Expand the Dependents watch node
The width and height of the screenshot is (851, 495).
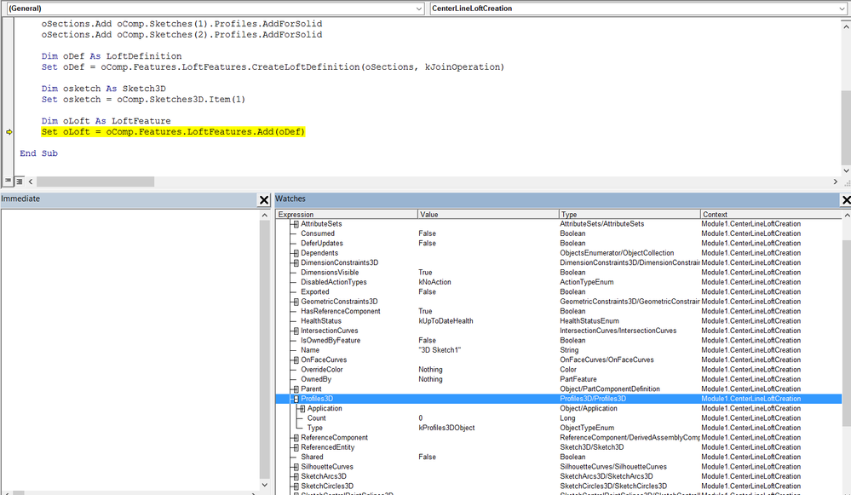pos(296,253)
